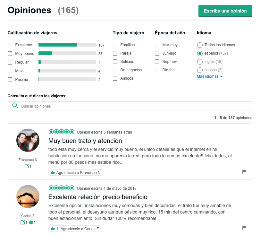The height and width of the screenshot is (236, 260).
Task: Open Francisco N's profile photo
Action: click(28, 140)
